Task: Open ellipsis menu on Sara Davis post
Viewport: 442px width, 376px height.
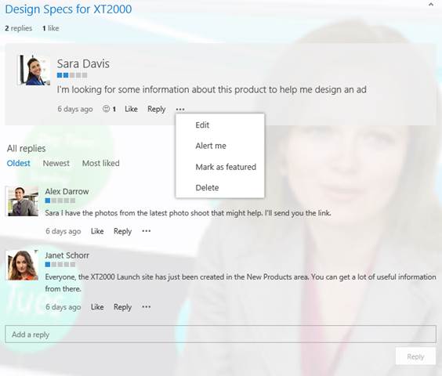Action: [180, 109]
